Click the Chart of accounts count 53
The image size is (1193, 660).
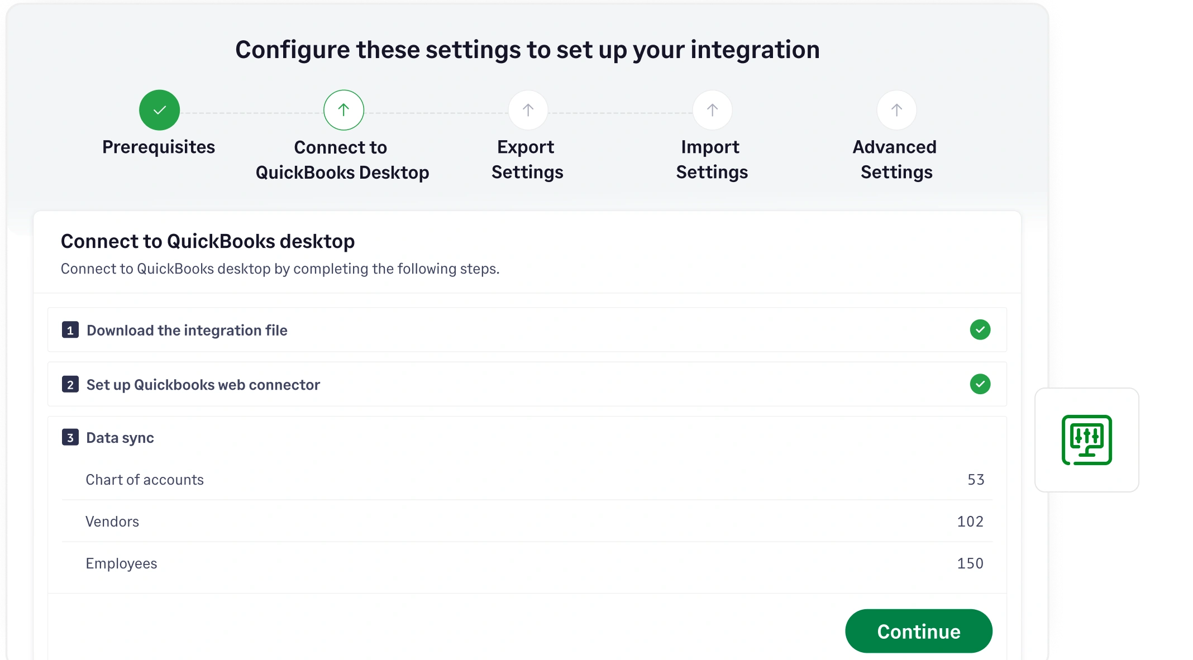pyautogui.click(x=976, y=480)
